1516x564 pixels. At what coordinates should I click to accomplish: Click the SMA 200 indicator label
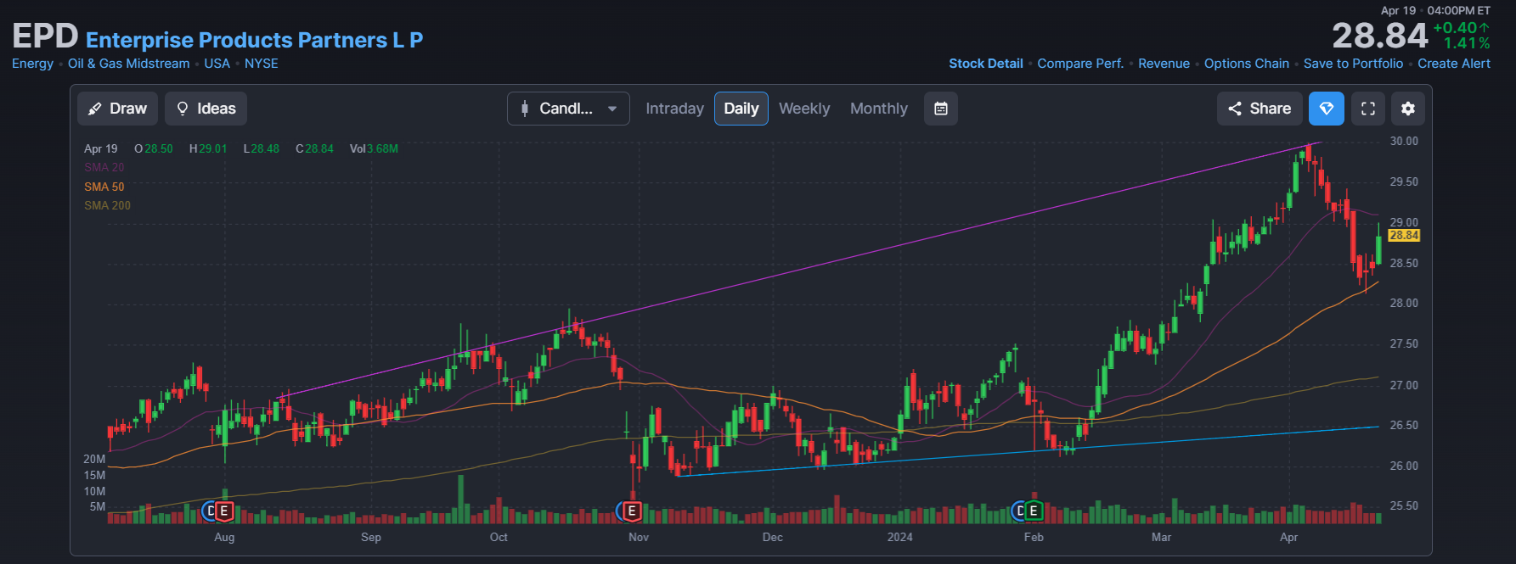click(x=107, y=205)
